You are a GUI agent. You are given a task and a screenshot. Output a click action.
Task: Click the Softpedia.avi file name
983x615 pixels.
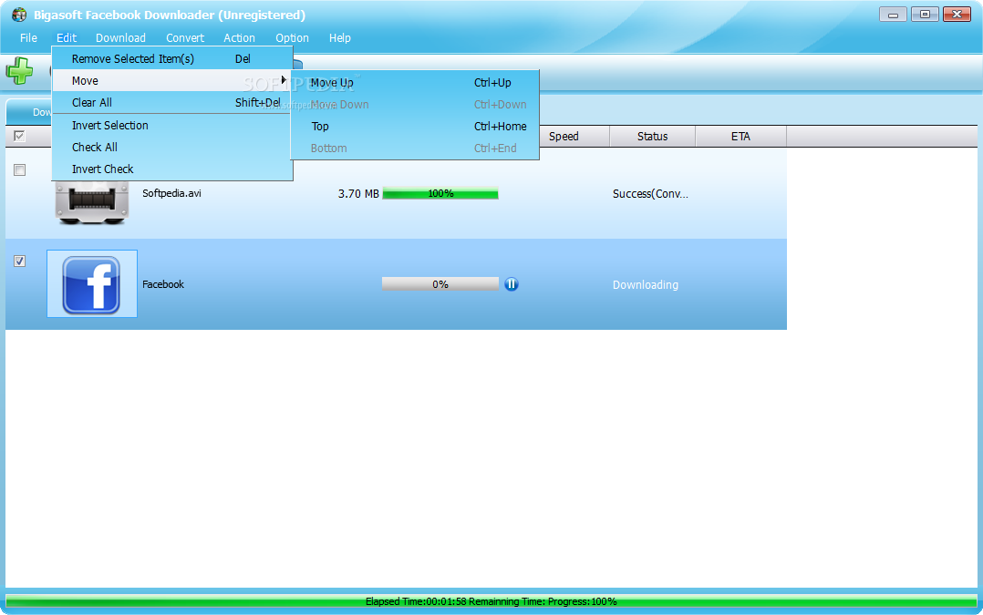click(x=171, y=193)
